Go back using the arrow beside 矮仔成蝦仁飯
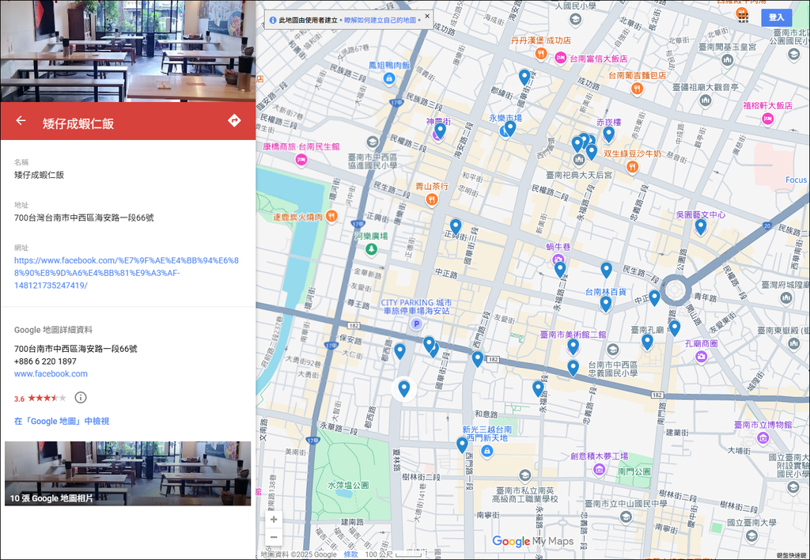 pos(21,121)
